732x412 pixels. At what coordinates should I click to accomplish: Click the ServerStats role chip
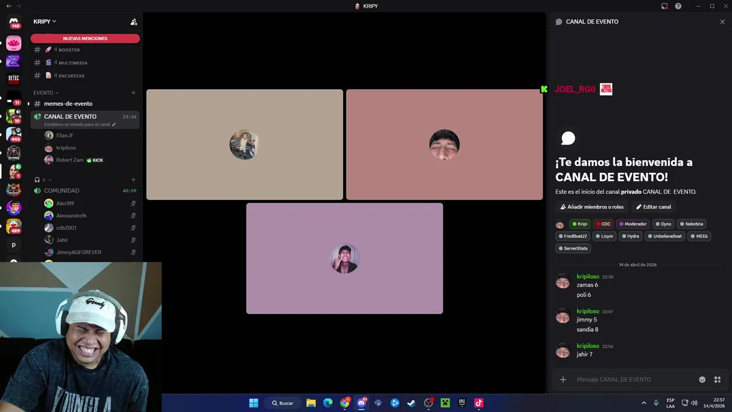point(573,248)
